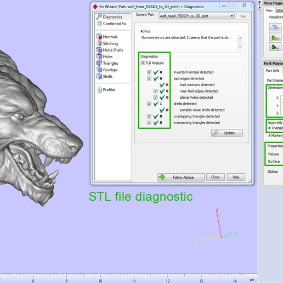Viewport: 283px width, 283px height.
Task: Select the Normals entry text
Action: pyautogui.click(x=110, y=37)
